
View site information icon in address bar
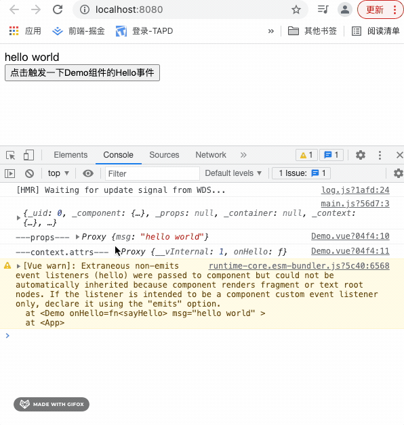click(85, 9)
